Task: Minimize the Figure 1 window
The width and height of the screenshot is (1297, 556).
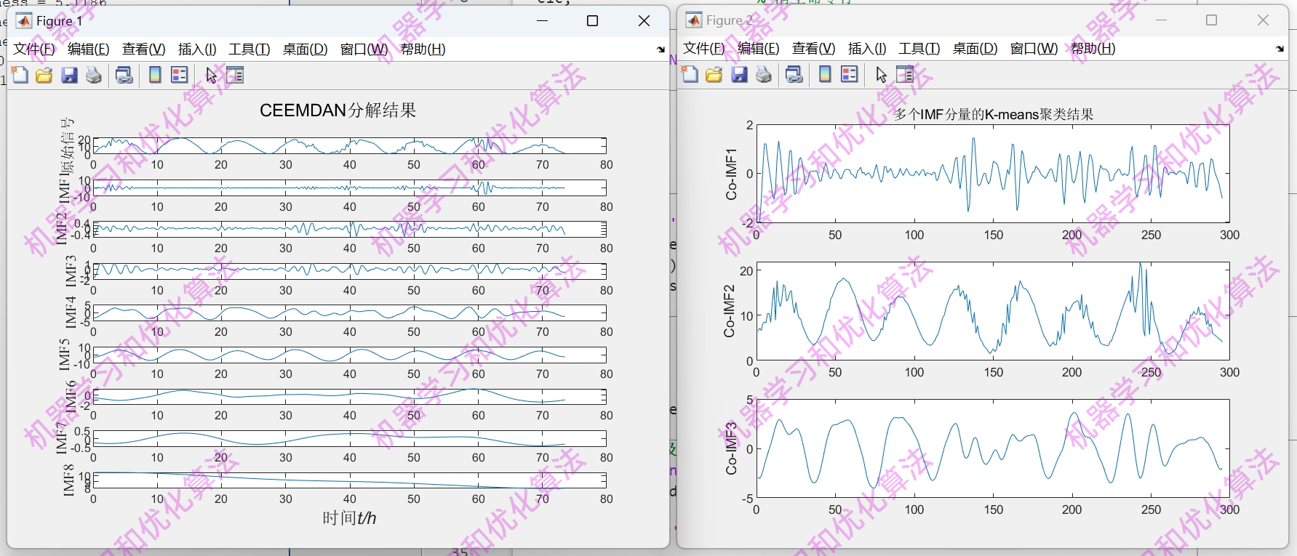Action: [x=542, y=20]
